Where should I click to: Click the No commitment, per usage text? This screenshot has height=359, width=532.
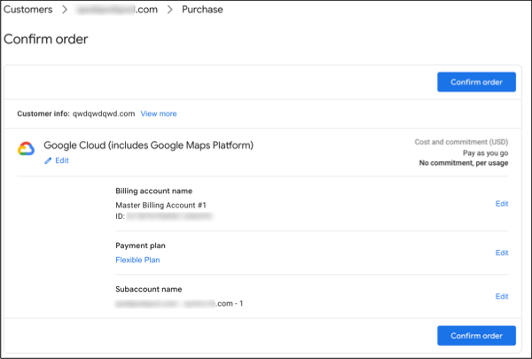tap(464, 163)
